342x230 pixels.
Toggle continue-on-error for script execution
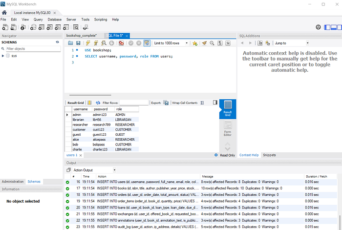point(121,43)
